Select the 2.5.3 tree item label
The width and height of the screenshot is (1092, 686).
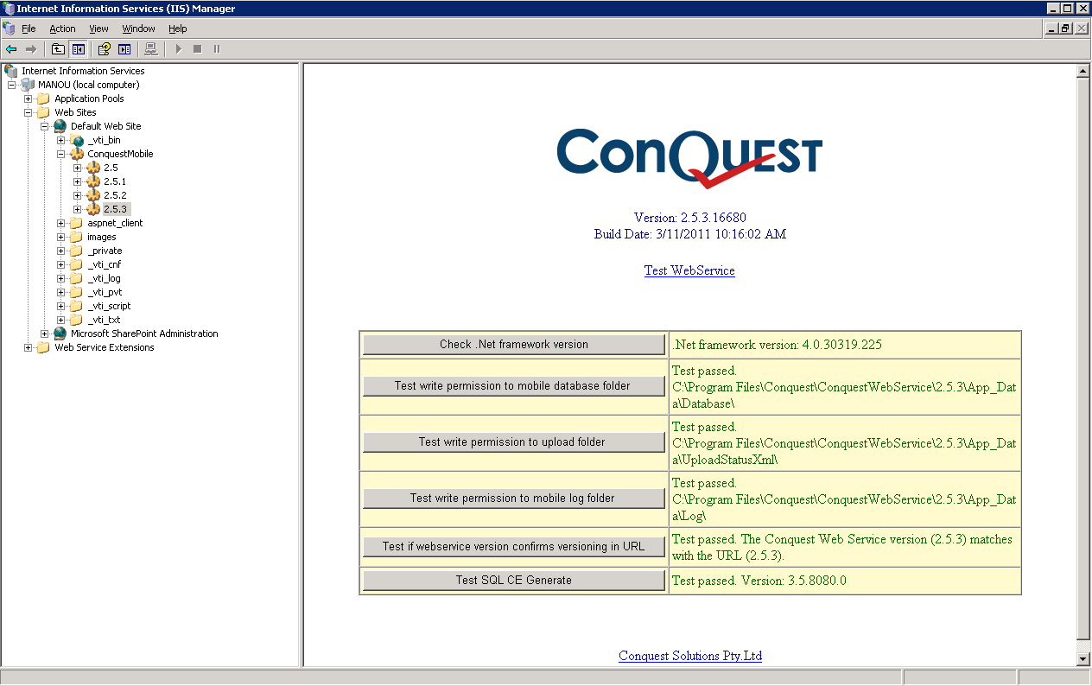(x=116, y=209)
